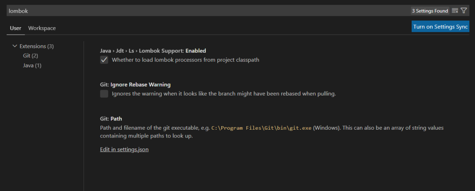Click Turn on Settings Sync button
This screenshot has width=475, height=191.
[440, 27]
